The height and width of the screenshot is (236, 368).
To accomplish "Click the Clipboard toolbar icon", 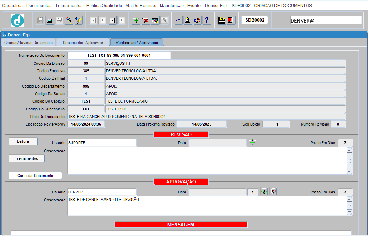I will click(187, 20).
